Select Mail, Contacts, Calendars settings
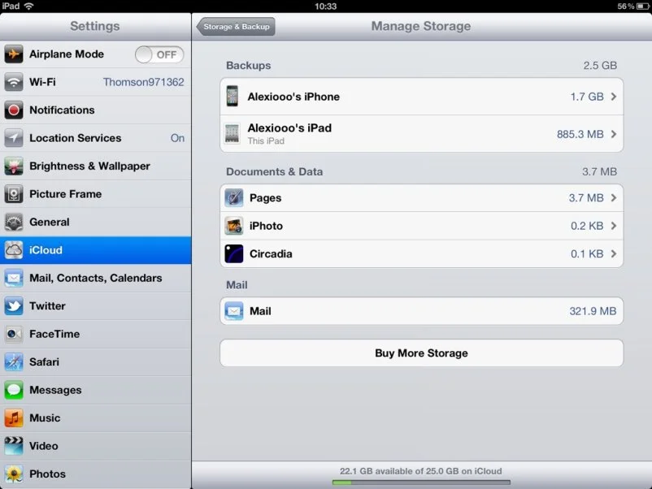 point(96,278)
